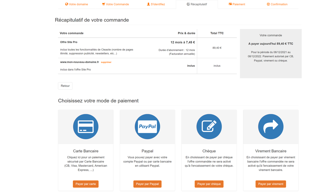Click the Payer par carte button
The height and width of the screenshot is (194, 328).
(86, 184)
